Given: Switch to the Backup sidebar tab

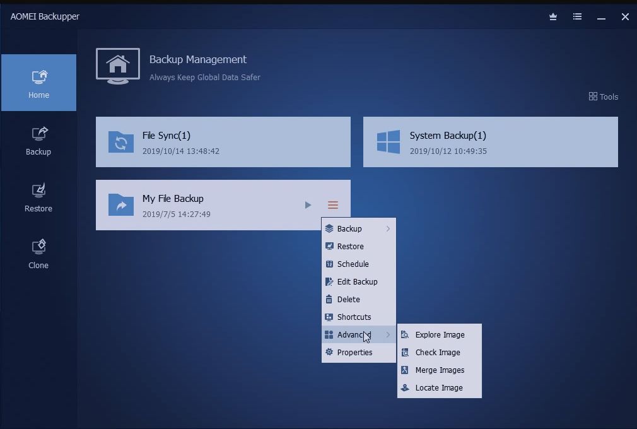Looking at the screenshot, I should [38, 141].
